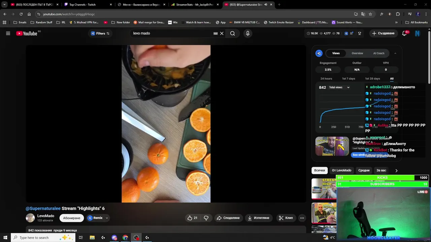Click the Създаване create button
This screenshot has width=431, height=242.
pos(383,33)
